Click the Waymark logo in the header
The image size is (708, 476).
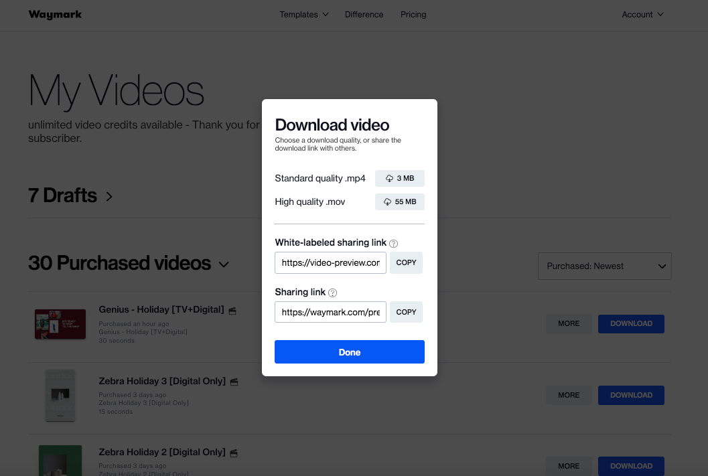55,14
